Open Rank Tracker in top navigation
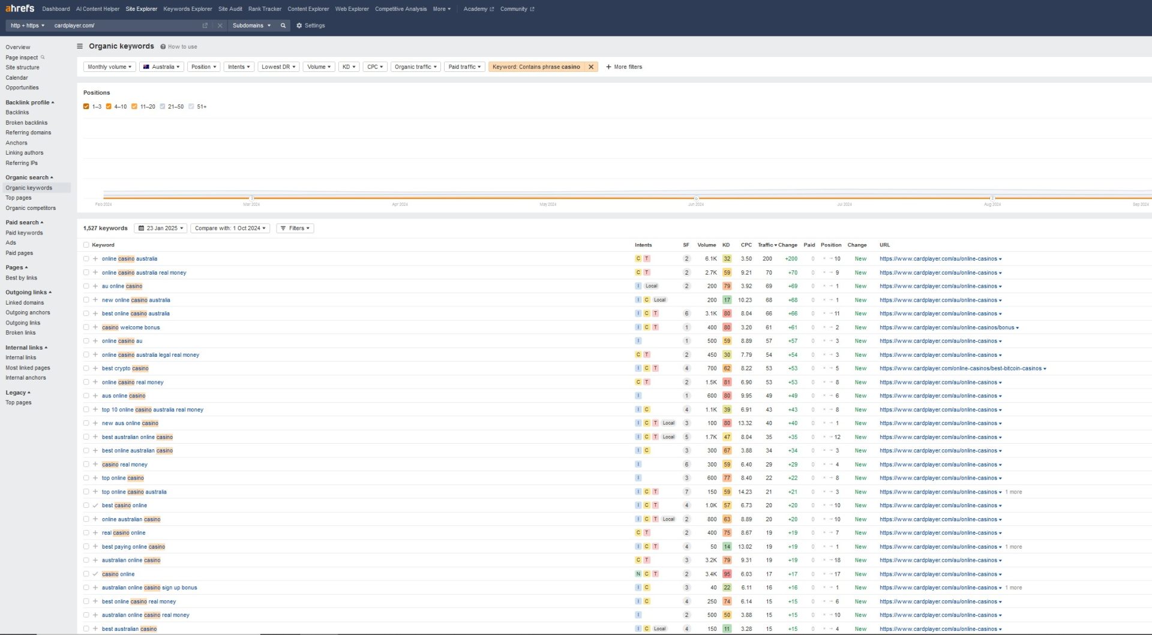Screen dimensions: 1152x635 [265, 9]
